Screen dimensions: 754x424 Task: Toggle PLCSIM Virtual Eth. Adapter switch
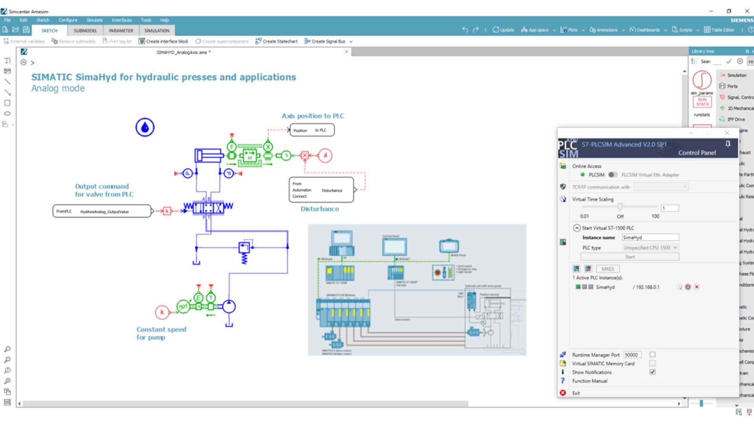613,175
